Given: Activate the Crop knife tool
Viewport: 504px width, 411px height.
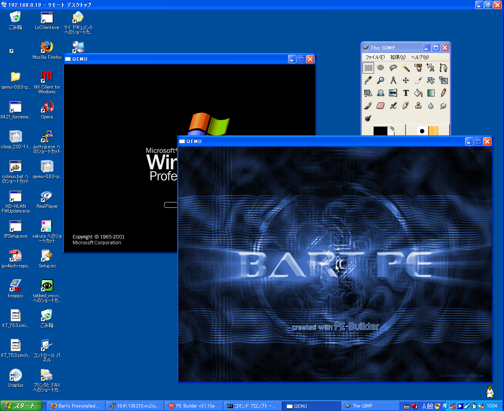Looking at the screenshot, I should (x=418, y=80).
